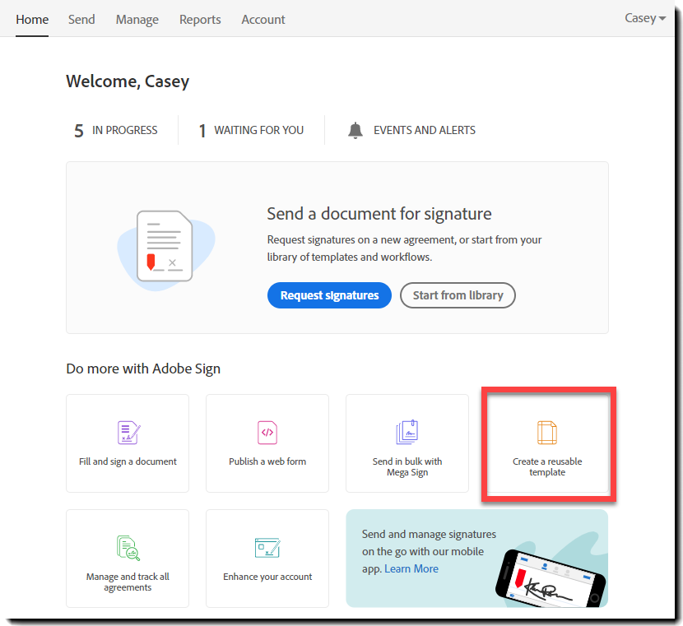Open Manage and track all agreements
The image size is (683, 626).
click(127, 559)
